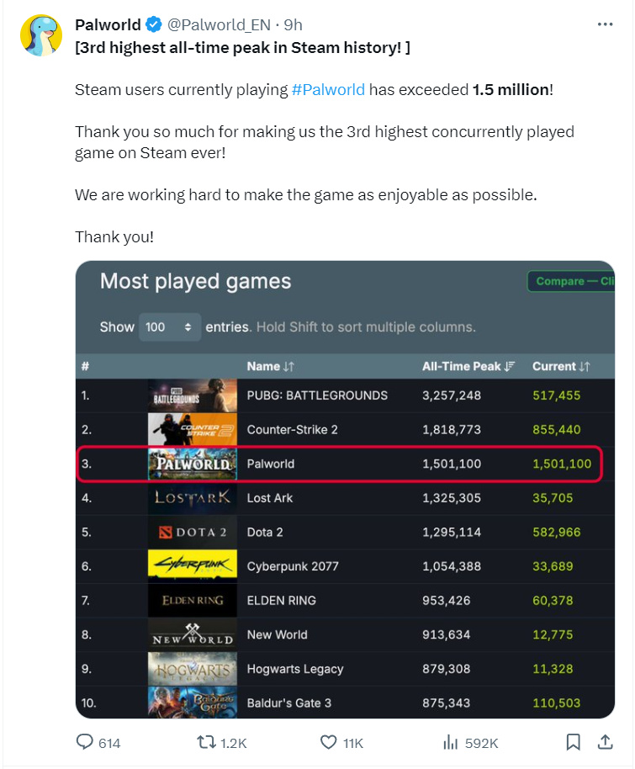Like the tweet with 11K hearts

click(x=328, y=742)
